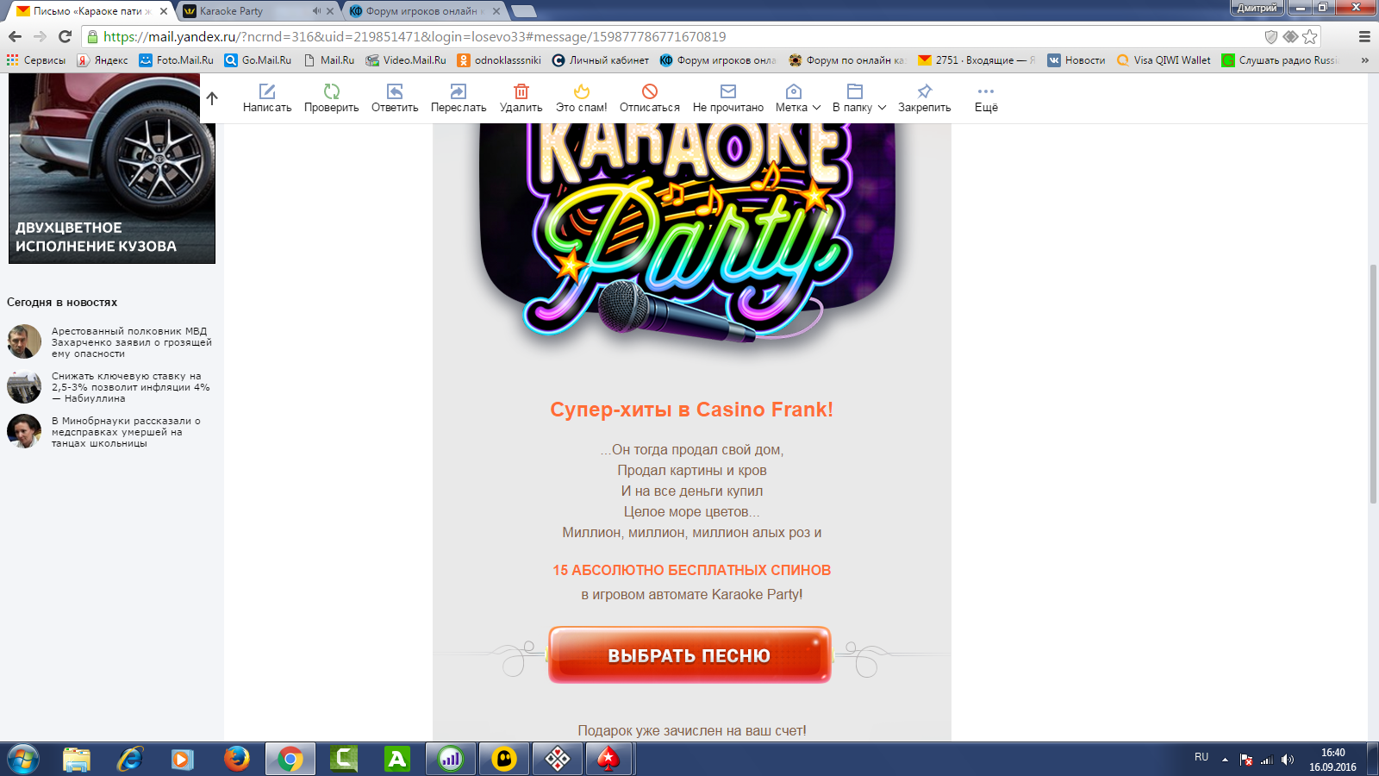1379x776 pixels.
Task: Bookmark this page with the star icon
Action: coord(1310,36)
